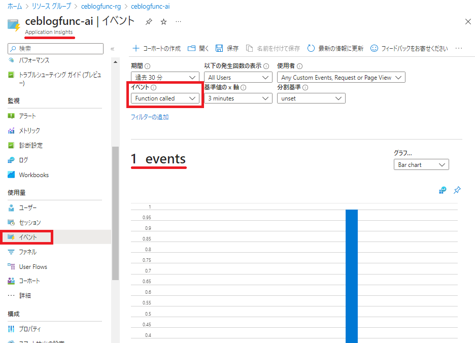Click 保存 save button
Screen dimensions: 475x343
pyautogui.click(x=227, y=49)
